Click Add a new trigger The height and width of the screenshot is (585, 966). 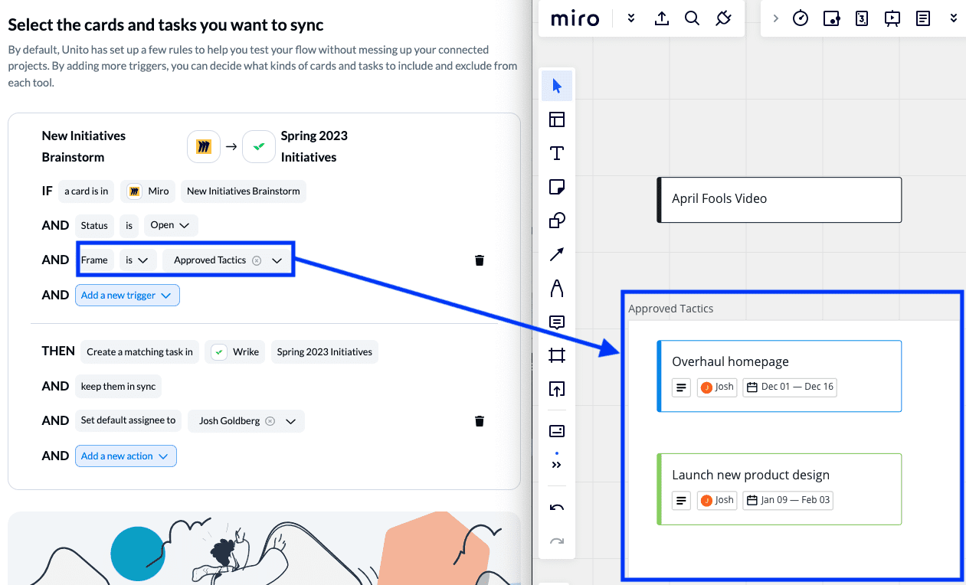(x=127, y=296)
